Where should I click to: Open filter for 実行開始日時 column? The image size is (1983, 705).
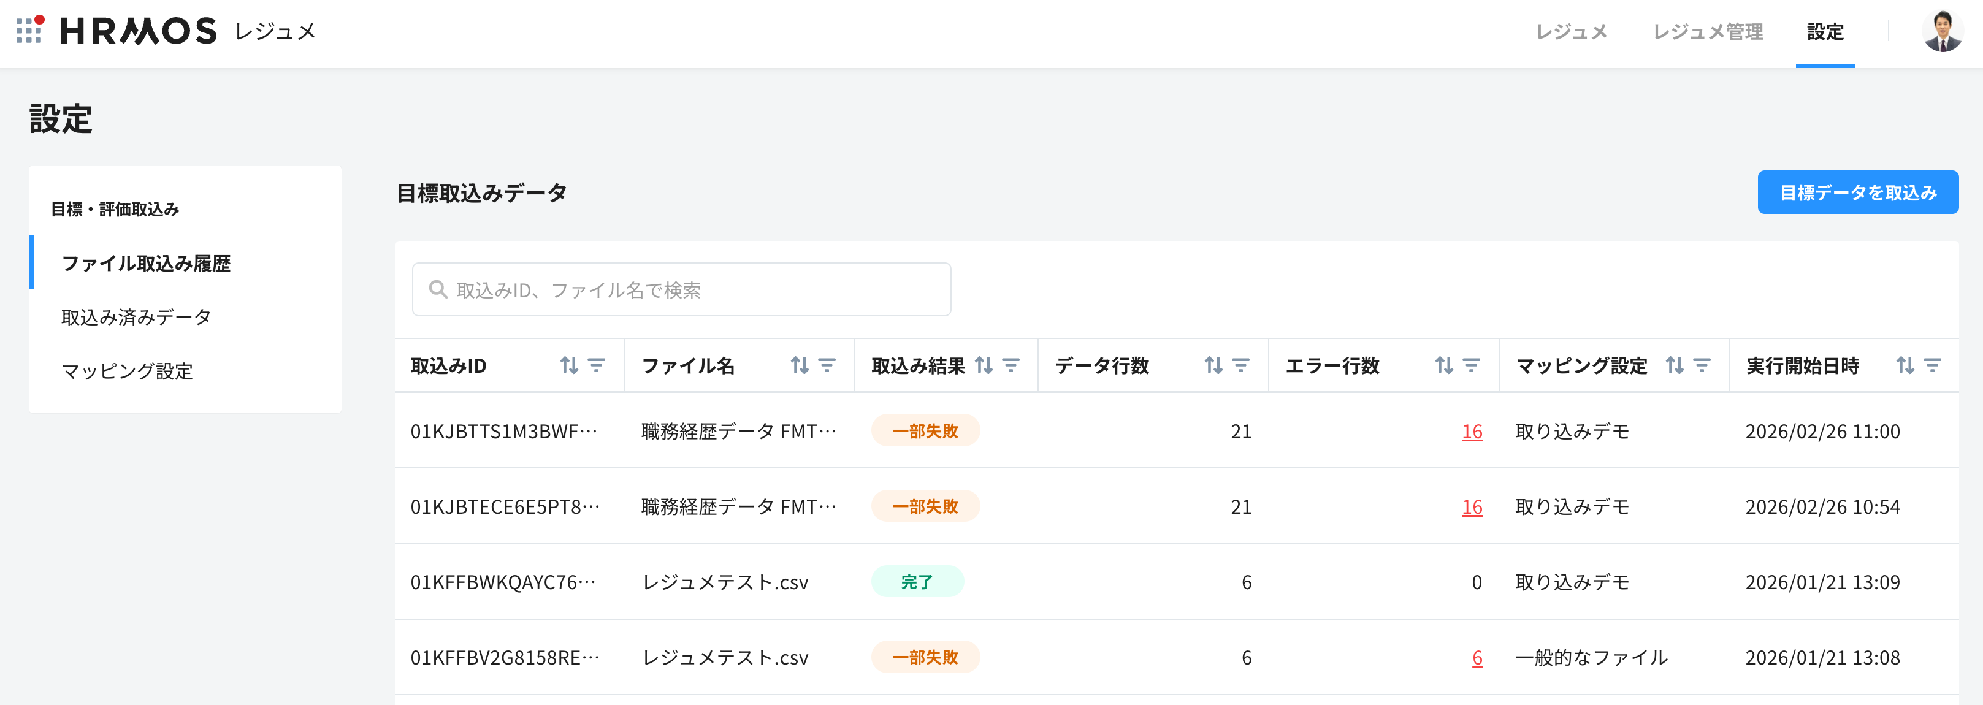1932,365
